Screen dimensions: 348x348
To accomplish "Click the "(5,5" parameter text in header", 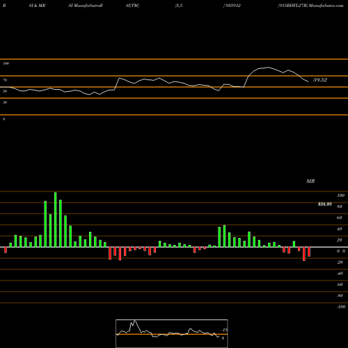I will coord(179,6).
